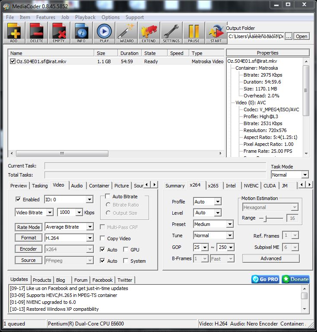Click the Encoder button

[29, 249]
